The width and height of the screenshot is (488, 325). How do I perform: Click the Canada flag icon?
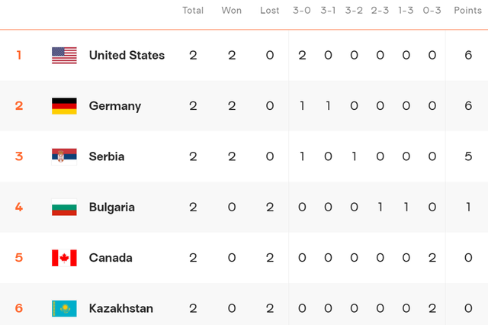click(64, 258)
